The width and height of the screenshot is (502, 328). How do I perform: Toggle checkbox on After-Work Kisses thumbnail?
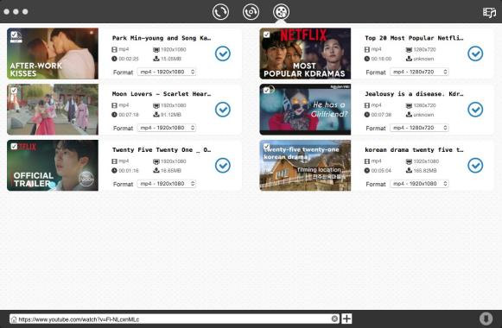pyautogui.click(x=14, y=35)
